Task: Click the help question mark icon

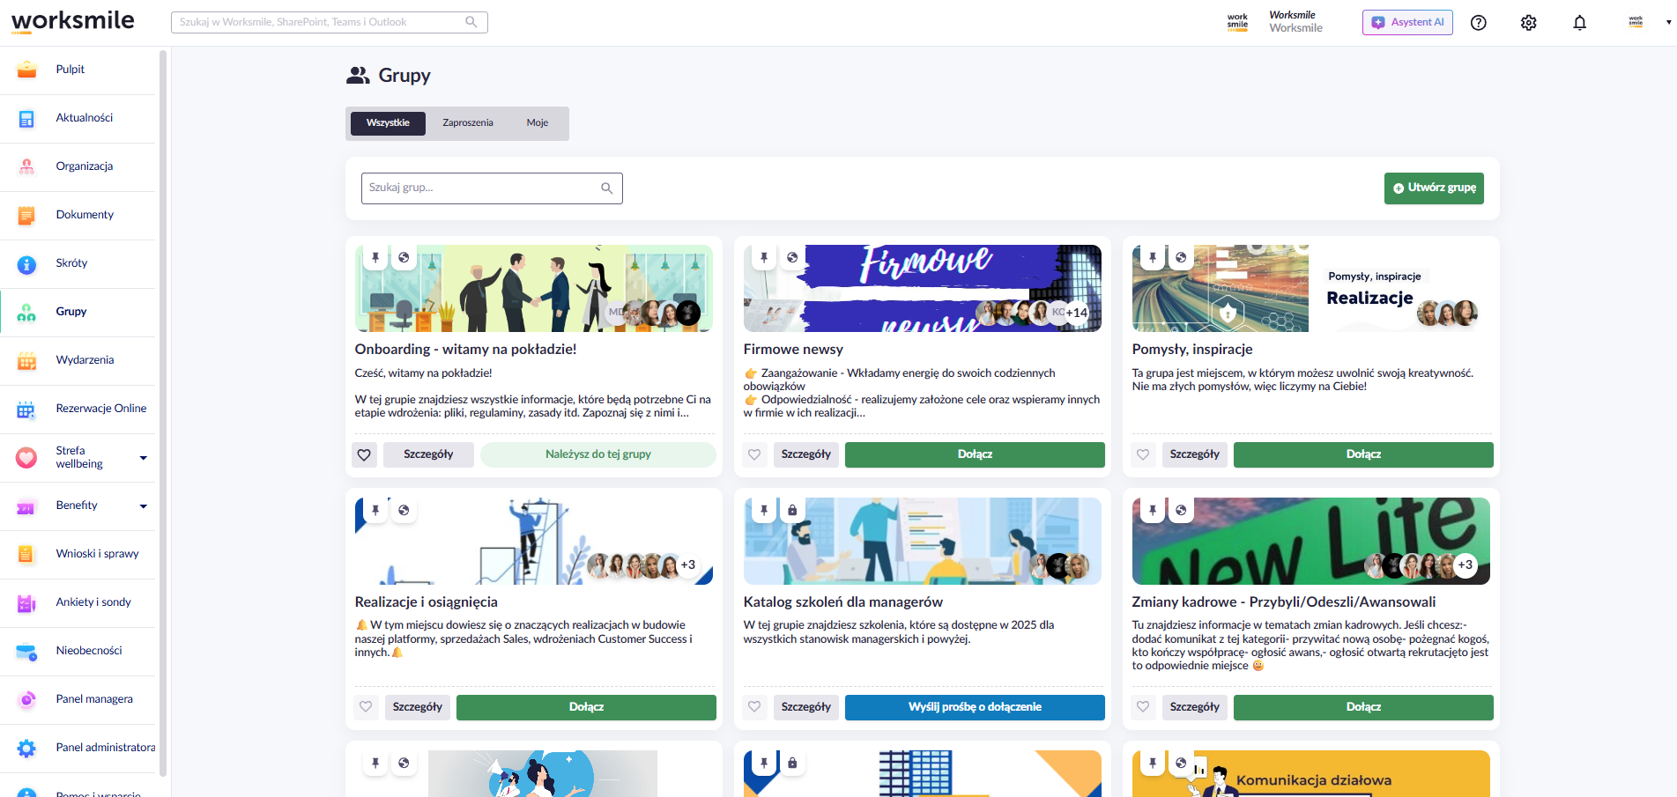Action: [x=1479, y=23]
